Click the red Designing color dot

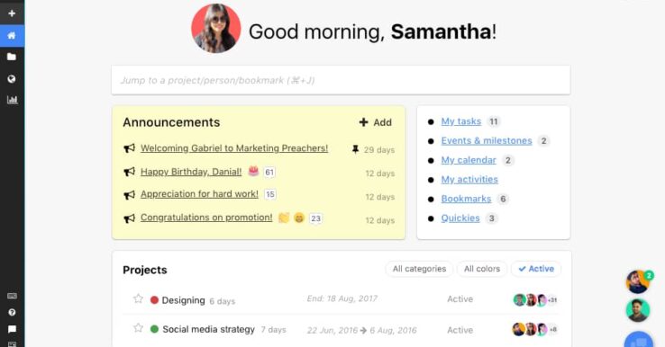(154, 300)
